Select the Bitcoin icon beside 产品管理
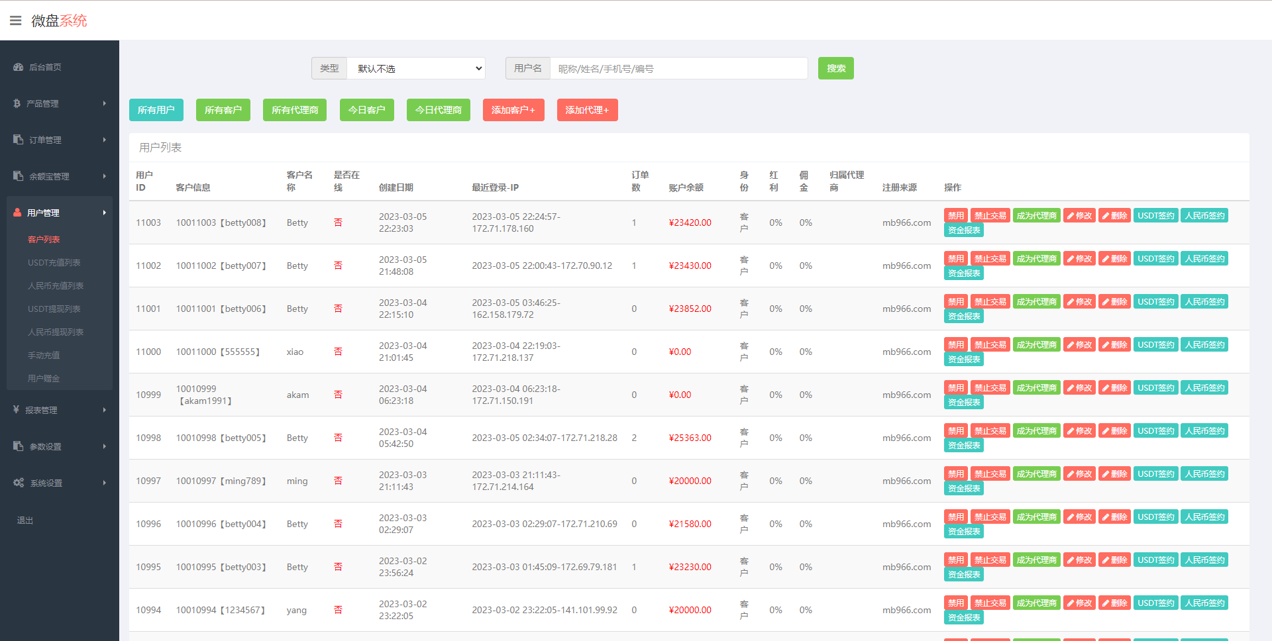This screenshot has width=1272, height=641. click(x=17, y=103)
